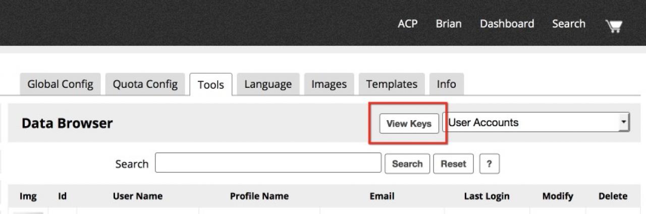The image size is (646, 214).
Task: Select the Tools tab
Action: (211, 85)
